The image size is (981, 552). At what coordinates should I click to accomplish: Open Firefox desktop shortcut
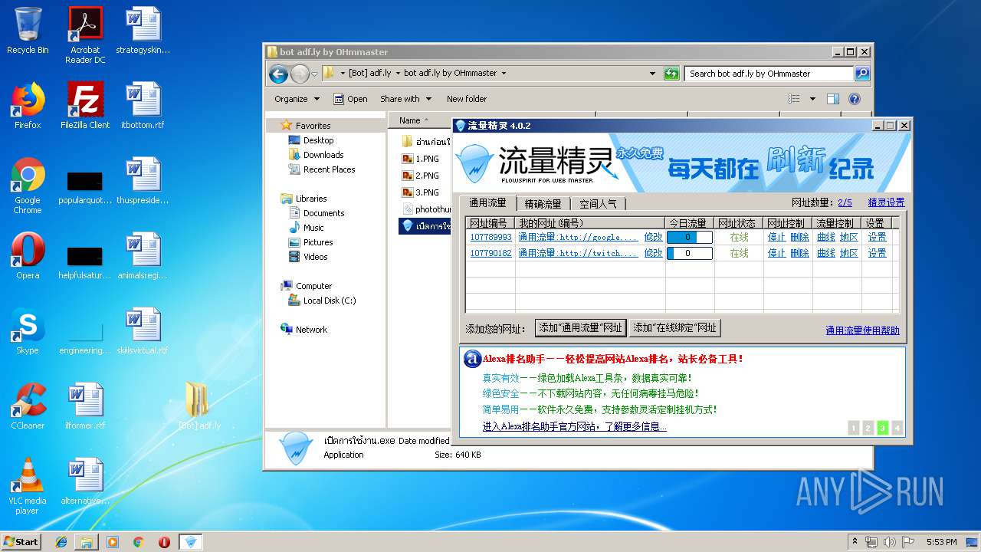(28, 105)
